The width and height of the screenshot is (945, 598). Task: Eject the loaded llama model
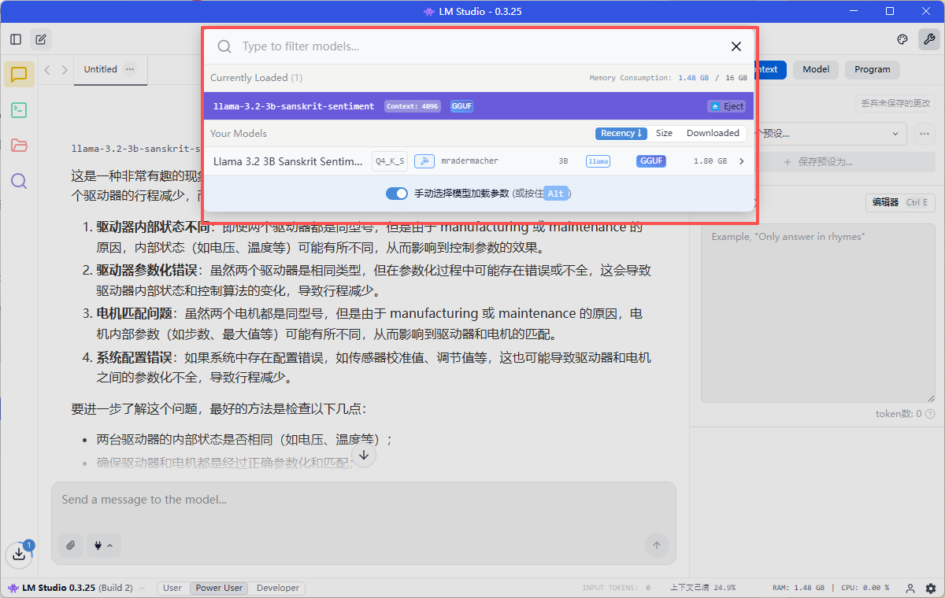726,106
